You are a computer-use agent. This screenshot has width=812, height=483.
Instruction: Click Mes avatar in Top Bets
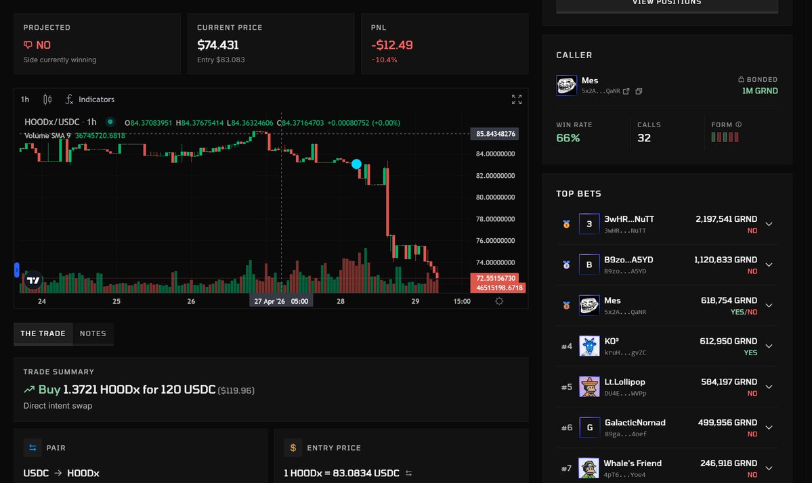tap(589, 305)
